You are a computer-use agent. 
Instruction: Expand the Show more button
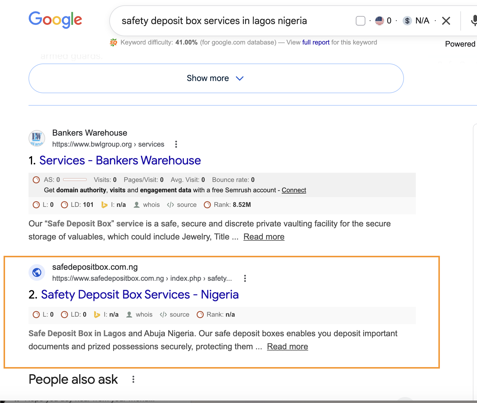coord(216,78)
